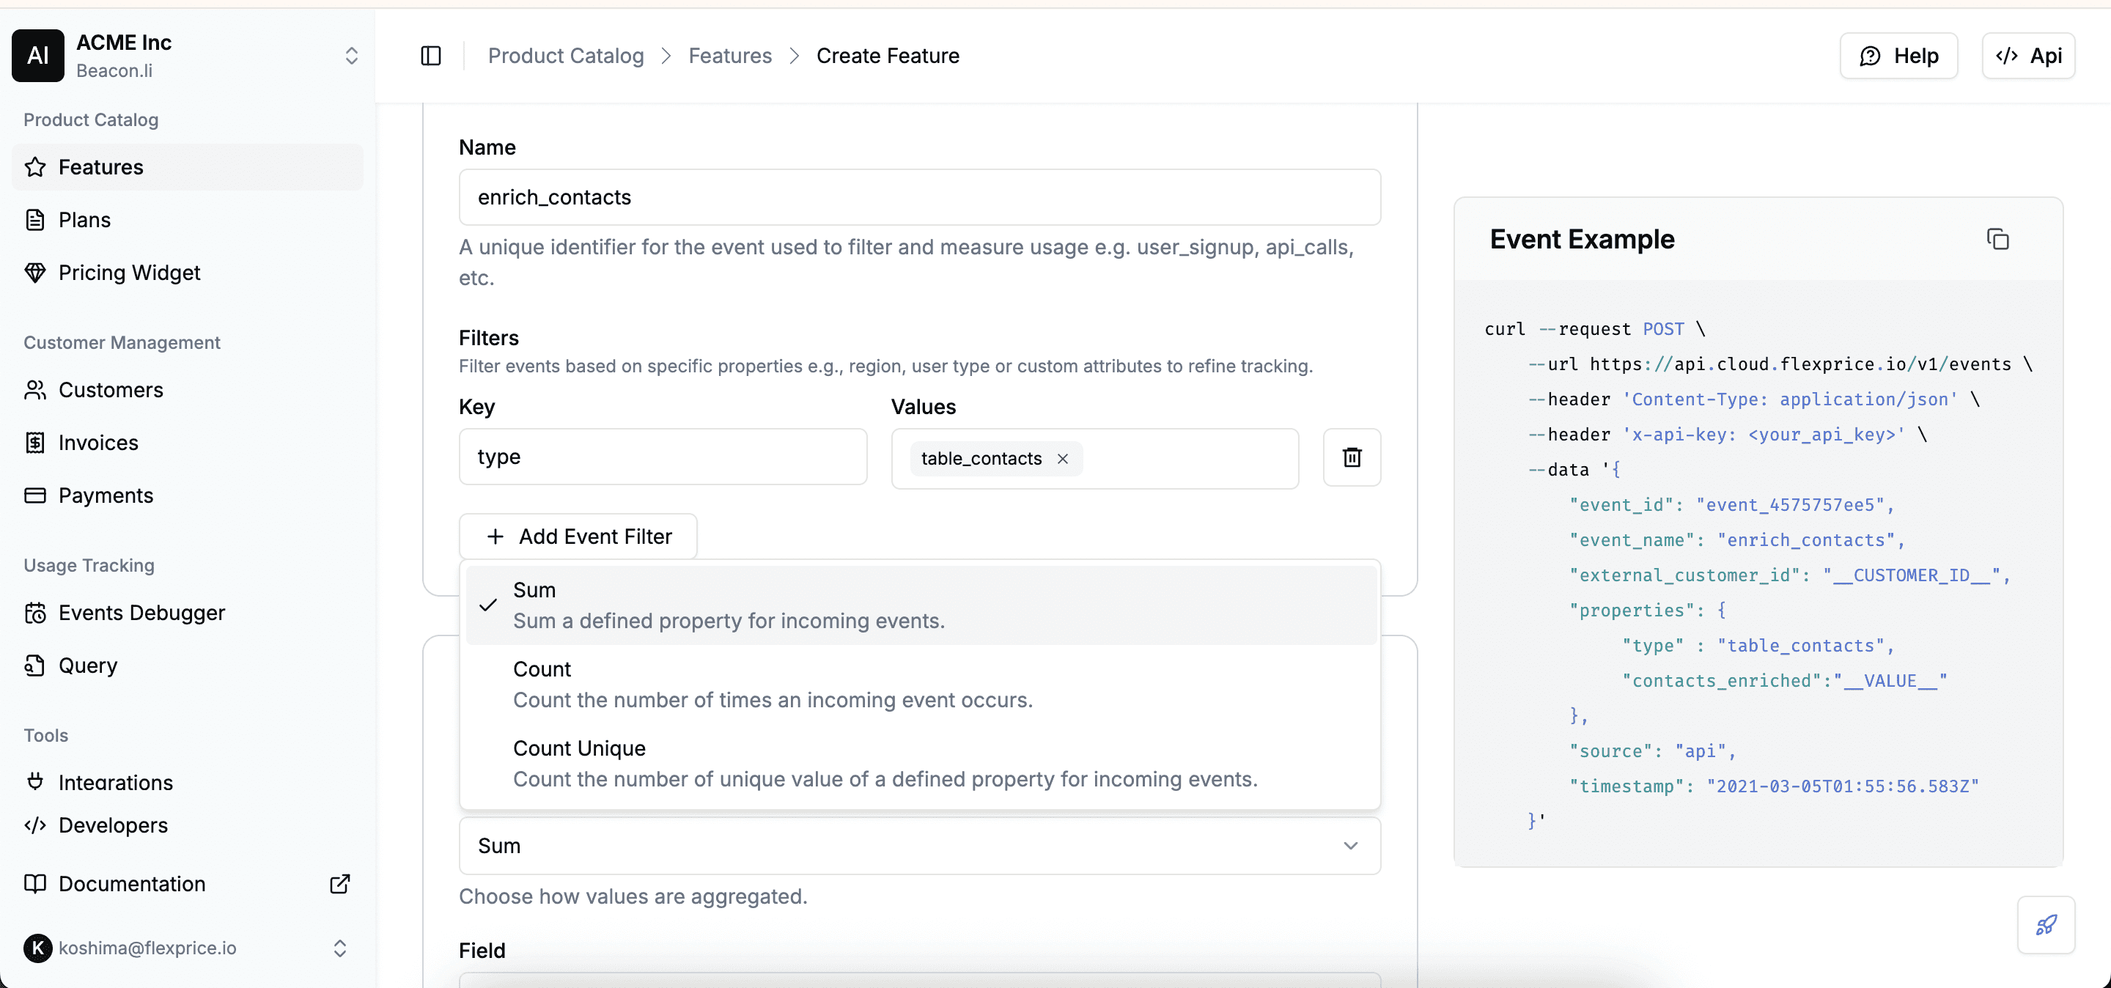
Task: Open Invoices page
Action: (187, 443)
